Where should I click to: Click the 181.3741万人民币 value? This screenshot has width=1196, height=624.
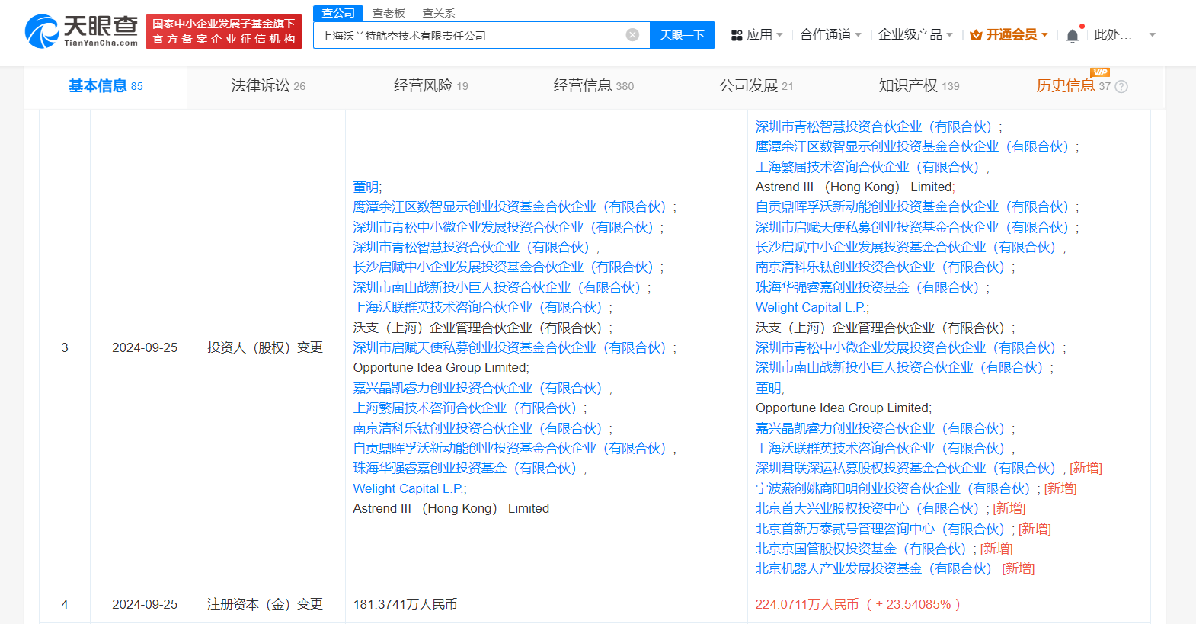coord(405,604)
